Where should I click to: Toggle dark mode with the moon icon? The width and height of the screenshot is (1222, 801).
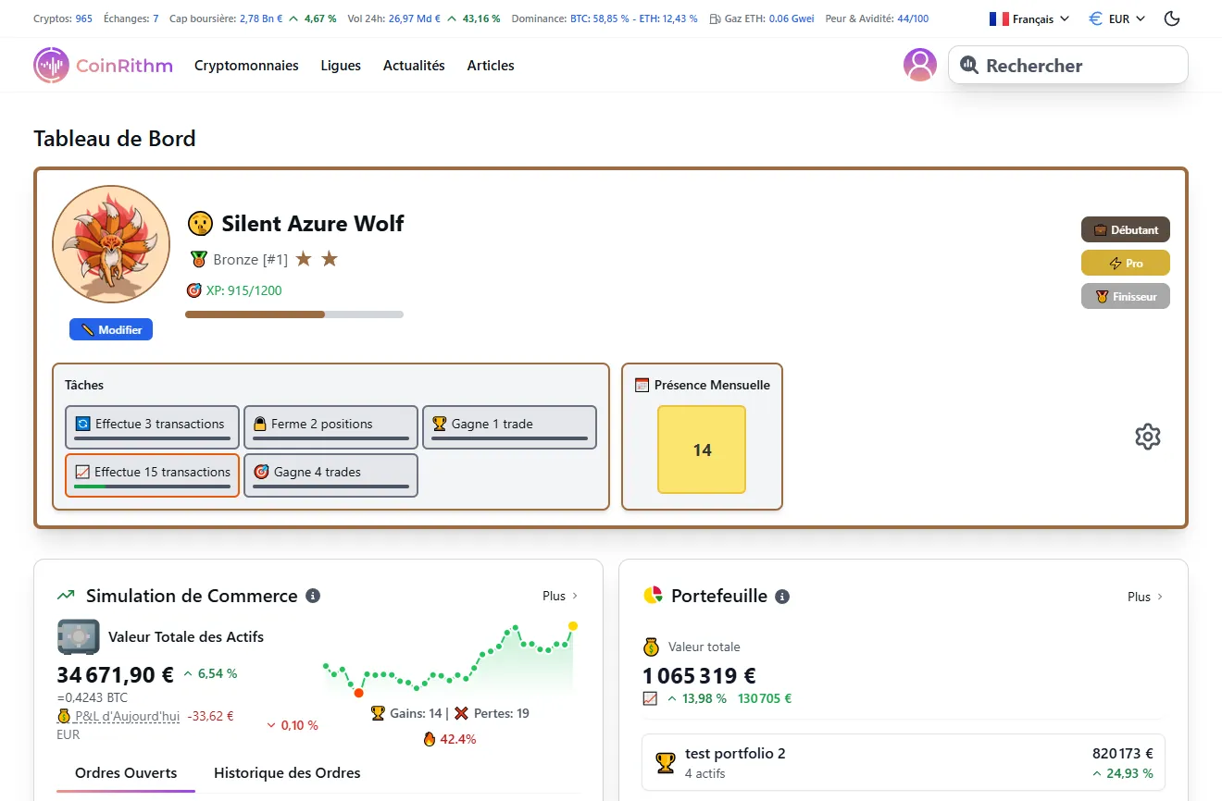1171,18
